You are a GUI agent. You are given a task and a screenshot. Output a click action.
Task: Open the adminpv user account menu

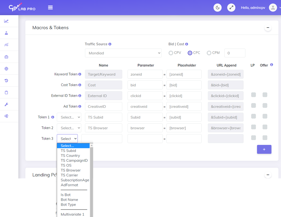(x=273, y=8)
